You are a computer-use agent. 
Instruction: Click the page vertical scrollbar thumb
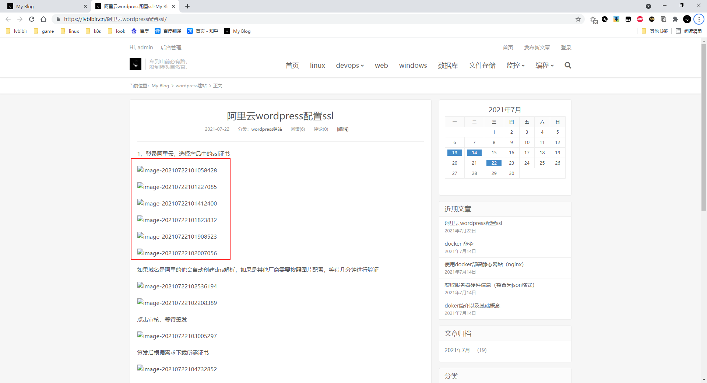704,125
